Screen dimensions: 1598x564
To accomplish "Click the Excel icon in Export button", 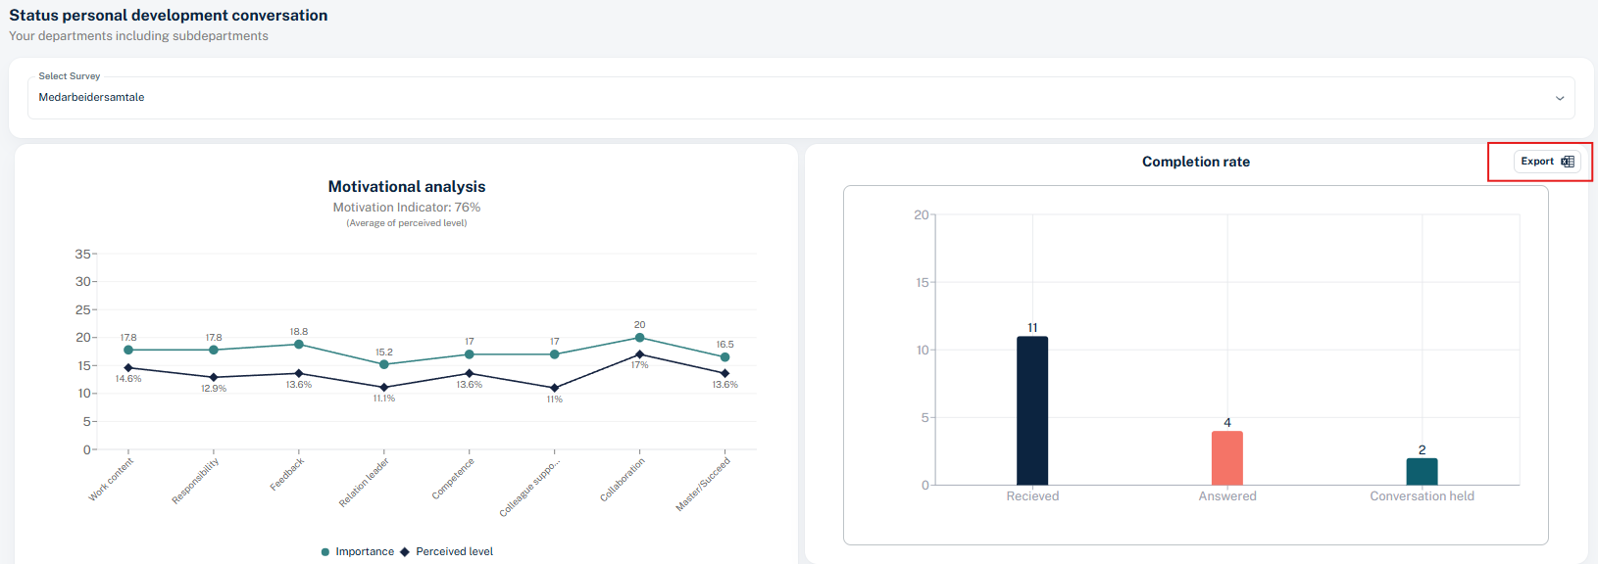I will pyautogui.click(x=1568, y=162).
